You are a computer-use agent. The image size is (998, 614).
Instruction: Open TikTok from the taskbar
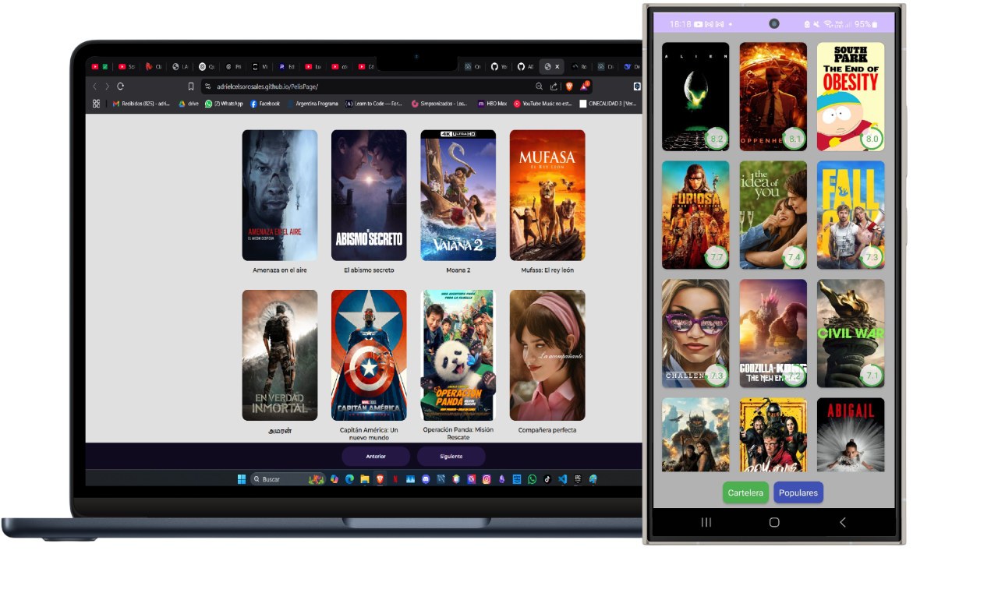click(x=547, y=479)
